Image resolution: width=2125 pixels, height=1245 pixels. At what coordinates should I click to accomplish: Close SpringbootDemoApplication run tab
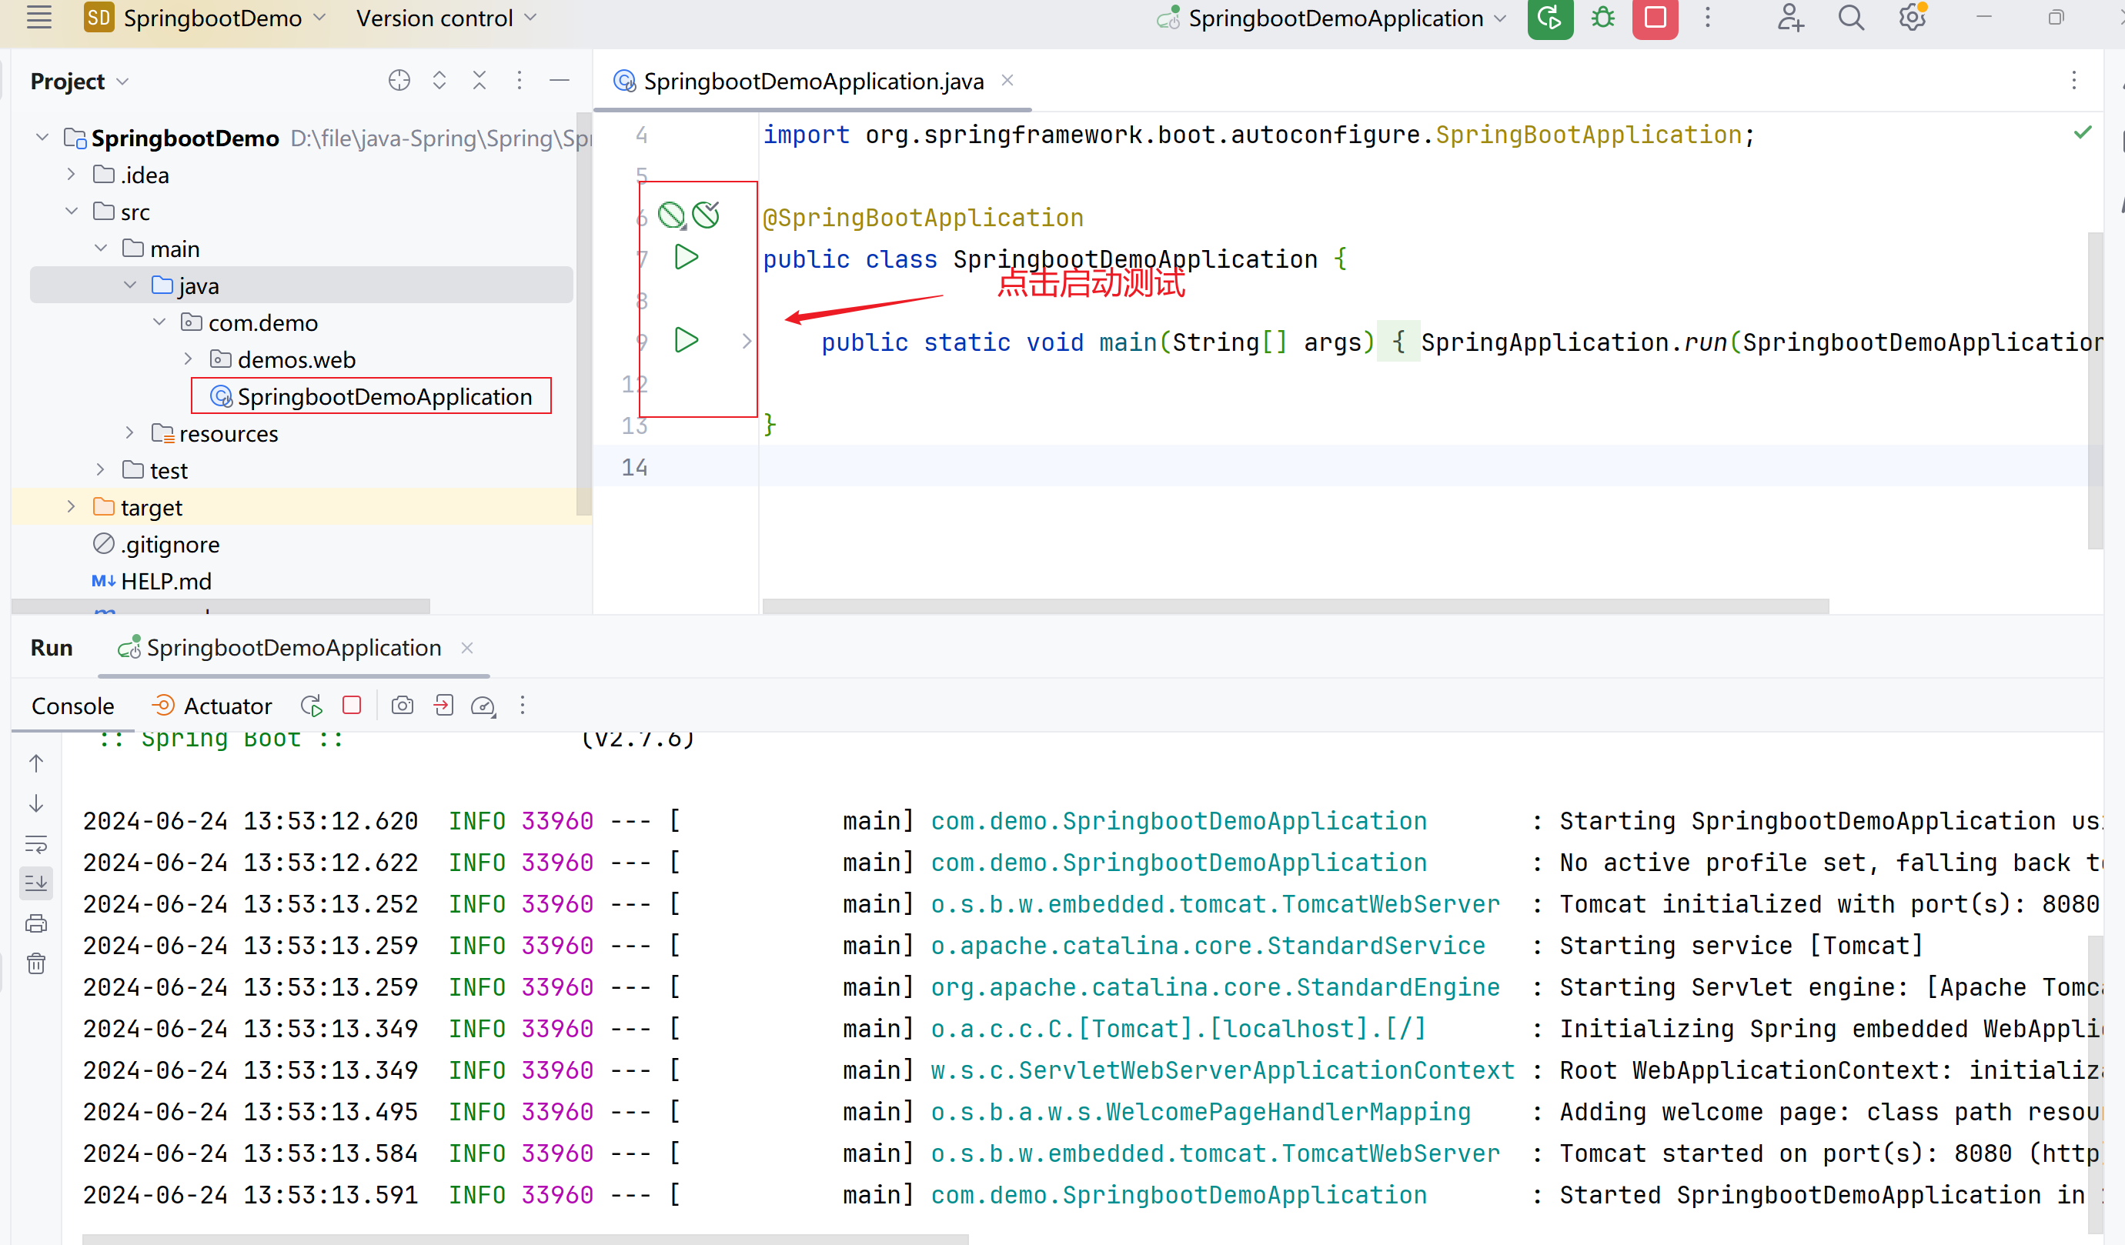(466, 647)
